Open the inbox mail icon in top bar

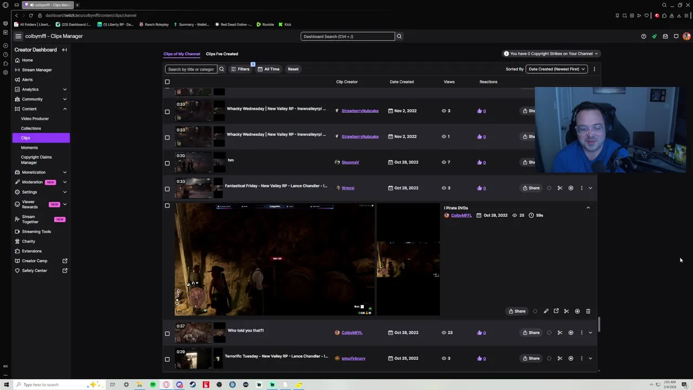665,36
